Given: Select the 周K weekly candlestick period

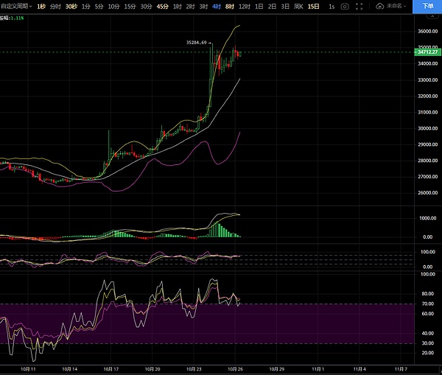Looking at the screenshot, I should 298,6.
